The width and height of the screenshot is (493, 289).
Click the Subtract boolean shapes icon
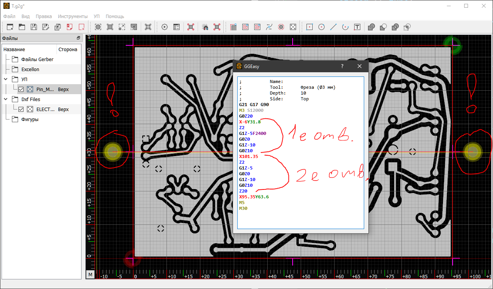point(383,27)
